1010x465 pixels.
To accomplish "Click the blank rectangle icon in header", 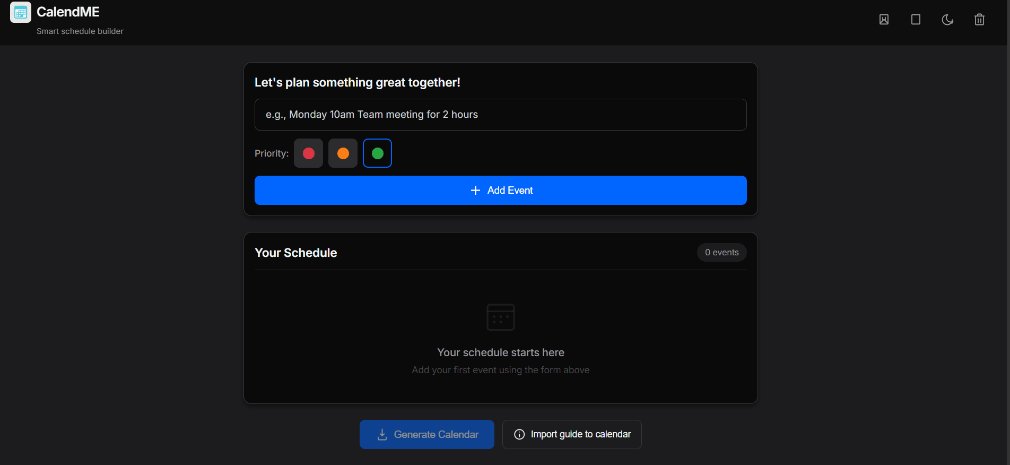I will [916, 20].
